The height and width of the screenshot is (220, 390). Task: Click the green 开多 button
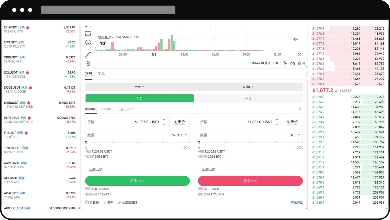[137, 181]
